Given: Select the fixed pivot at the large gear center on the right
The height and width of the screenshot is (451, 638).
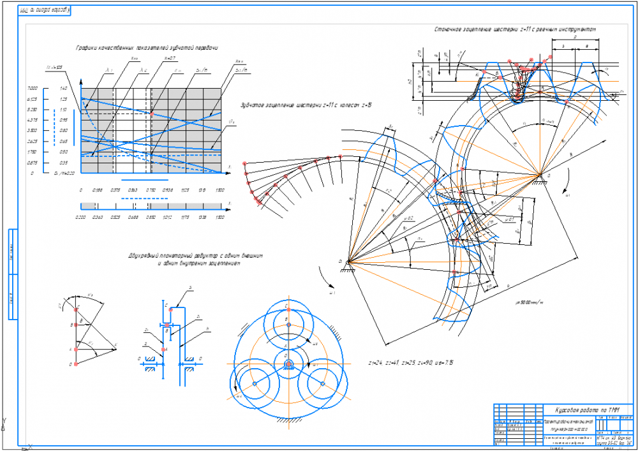Looking at the screenshot, I should pyautogui.click(x=540, y=175).
